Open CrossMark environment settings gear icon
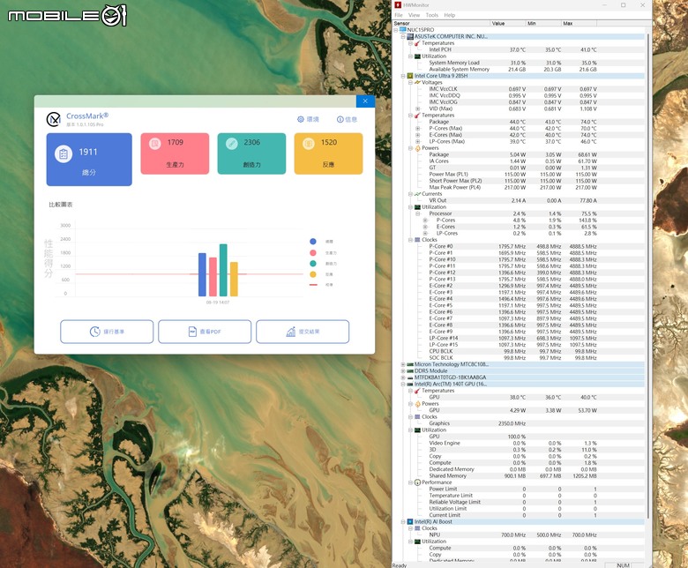The height and width of the screenshot is (568, 688). [301, 119]
